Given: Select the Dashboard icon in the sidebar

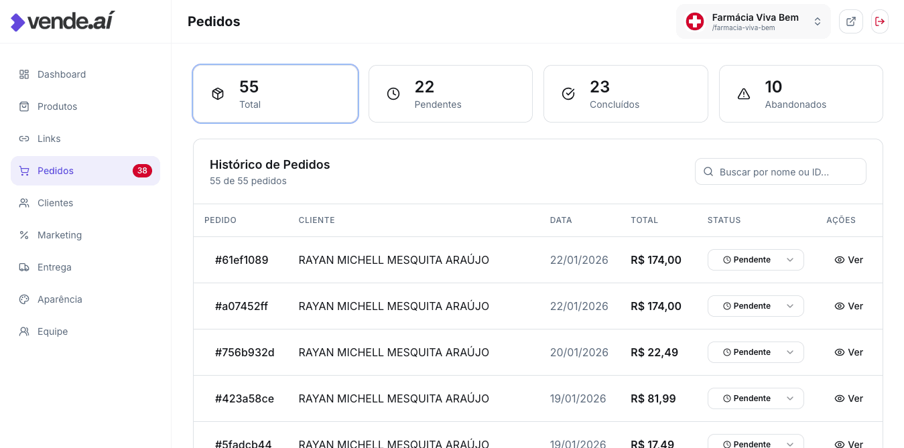Looking at the screenshot, I should (24, 74).
